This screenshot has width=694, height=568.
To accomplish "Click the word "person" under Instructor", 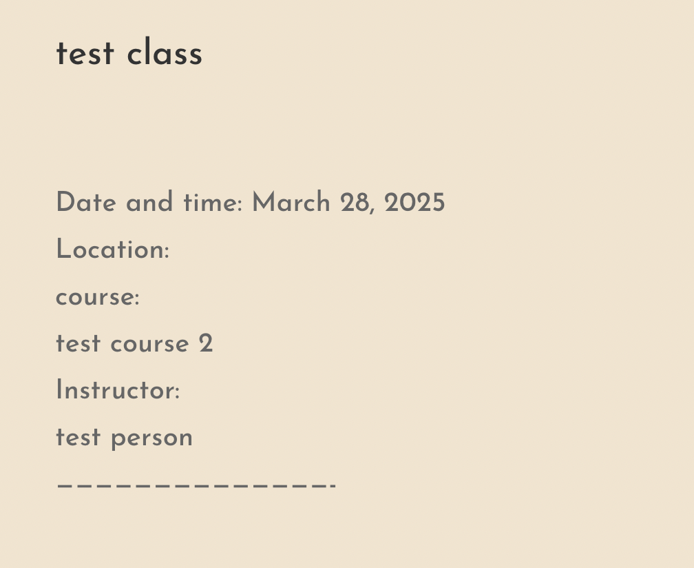I will point(151,438).
